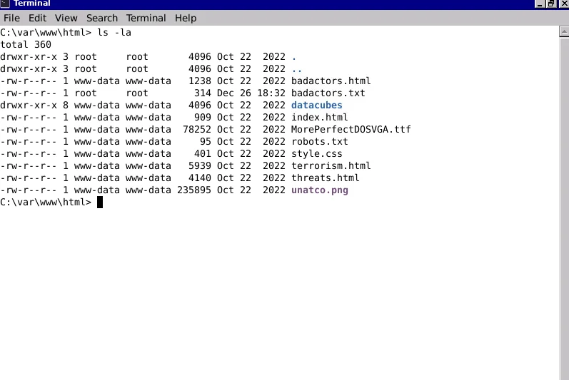
Task: Minimize the Terminal window
Action: (x=540, y=4)
